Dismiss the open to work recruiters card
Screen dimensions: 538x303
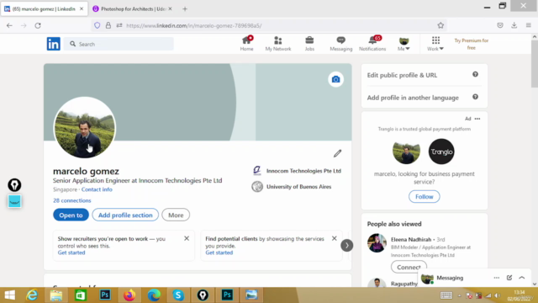(187, 238)
